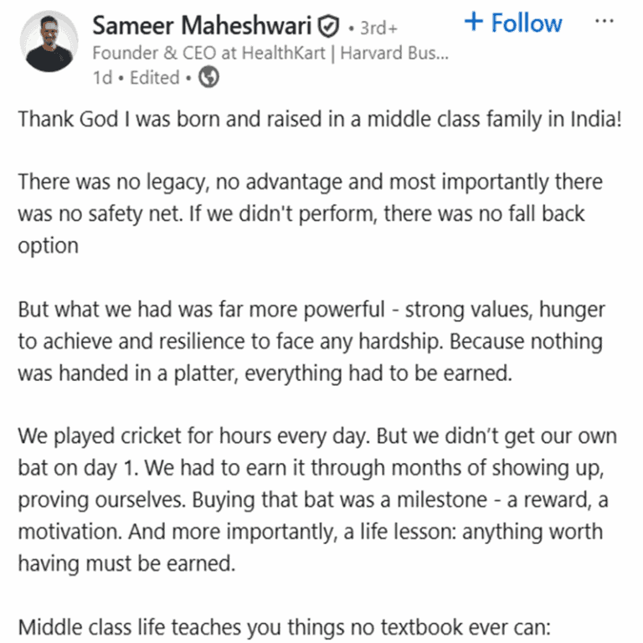Click the Edited label under the headline
The image size is (643, 643).
pos(155,78)
